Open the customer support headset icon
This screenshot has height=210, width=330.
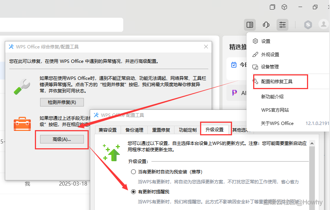click(x=266, y=25)
